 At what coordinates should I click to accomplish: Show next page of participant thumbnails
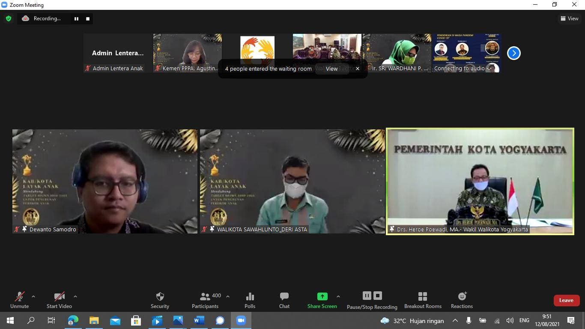pyautogui.click(x=513, y=53)
